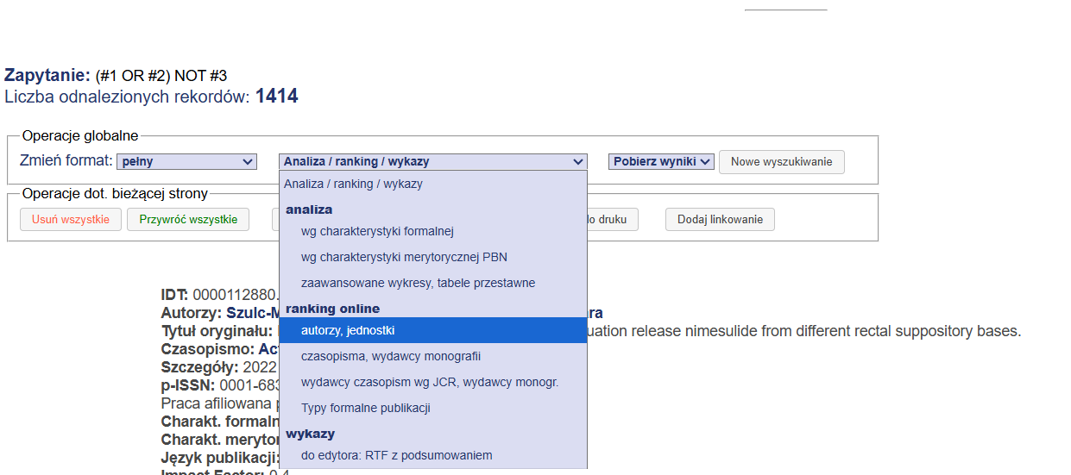Select first list entry "Analiza / ranking / wykazy"

click(x=353, y=184)
